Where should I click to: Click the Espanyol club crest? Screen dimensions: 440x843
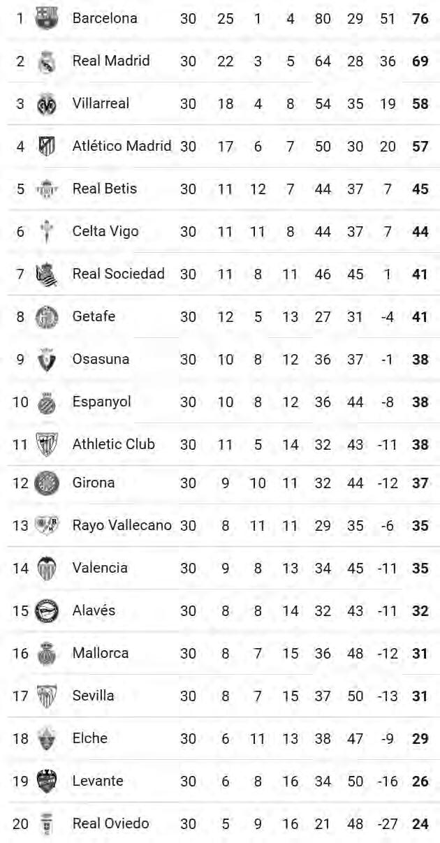click(47, 402)
